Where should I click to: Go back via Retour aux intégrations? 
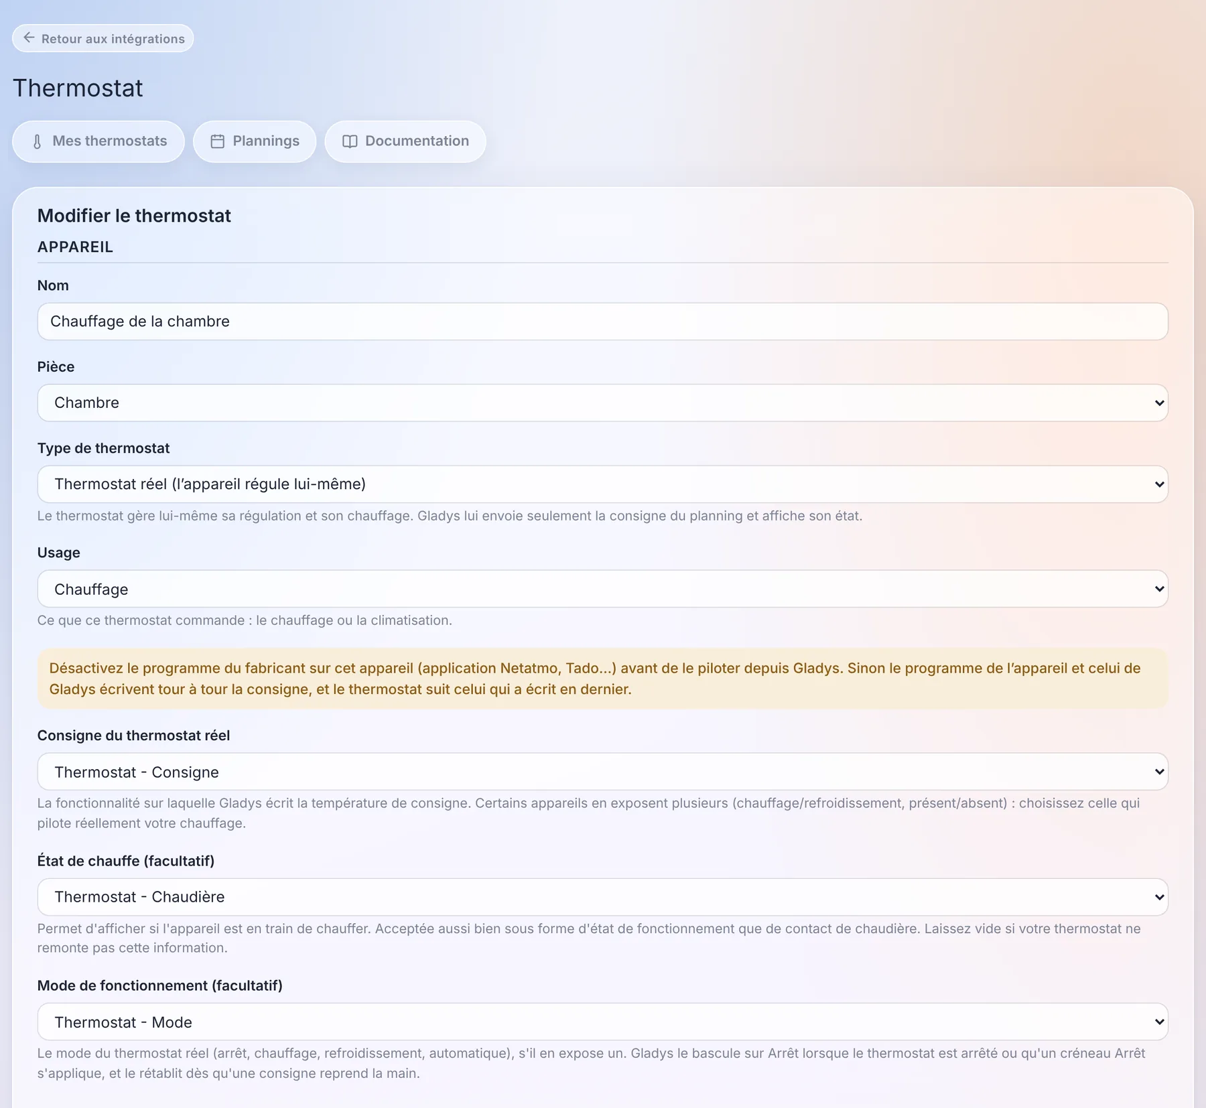103,38
